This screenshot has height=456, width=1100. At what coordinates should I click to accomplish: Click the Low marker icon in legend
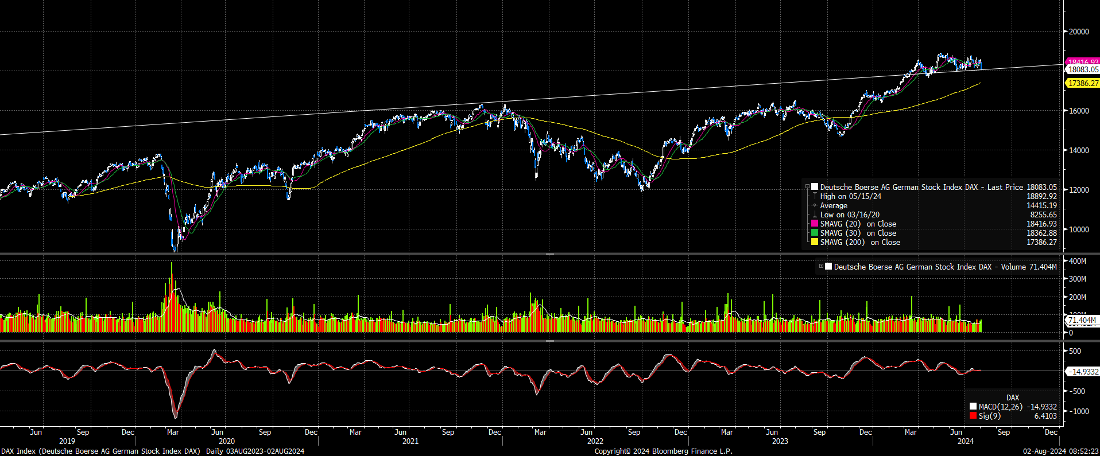pyautogui.click(x=814, y=215)
